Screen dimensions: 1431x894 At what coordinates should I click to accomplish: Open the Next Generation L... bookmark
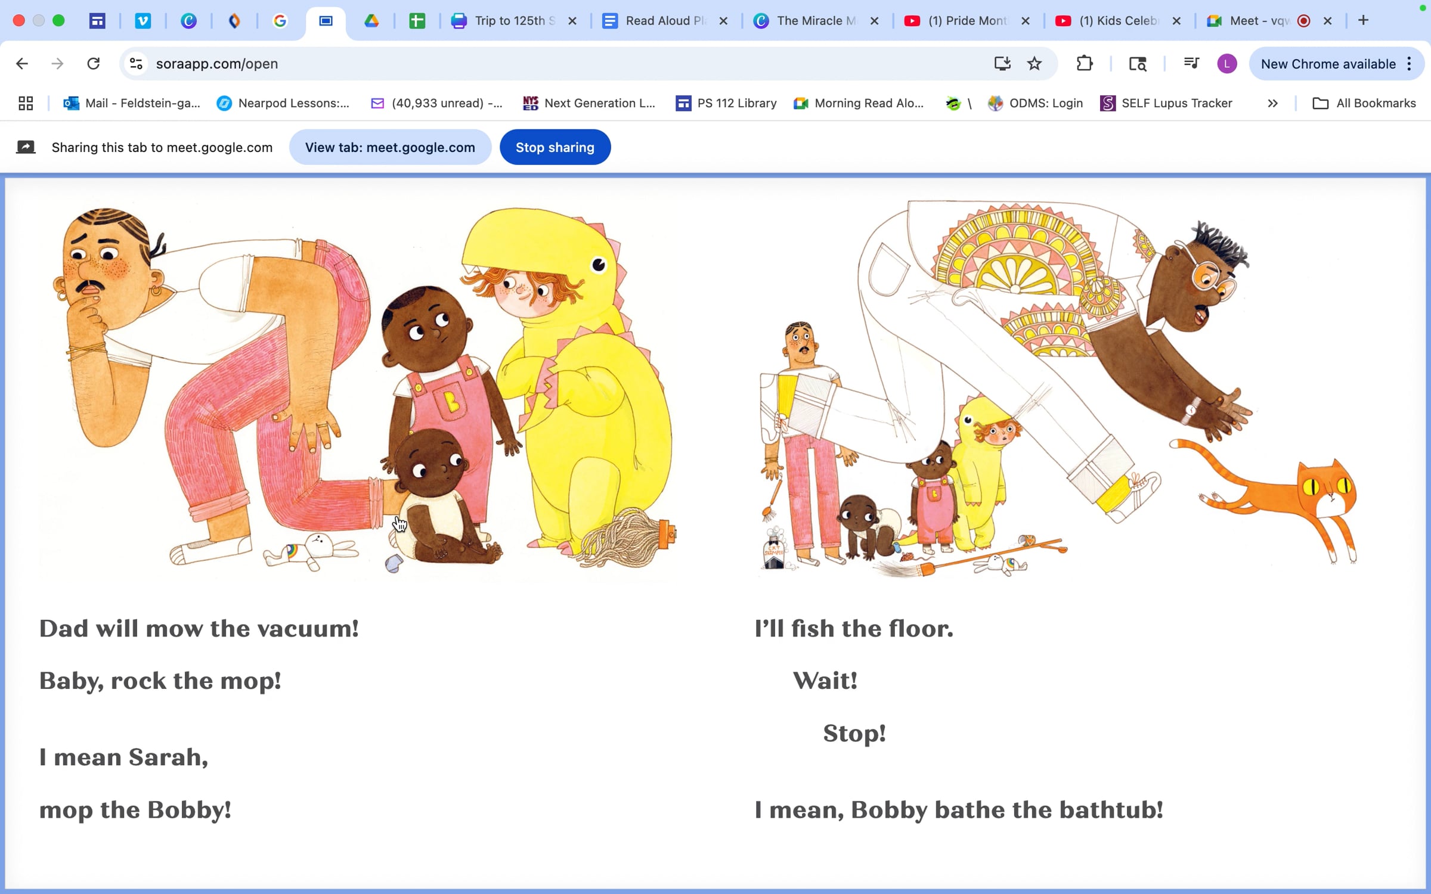coord(589,103)
